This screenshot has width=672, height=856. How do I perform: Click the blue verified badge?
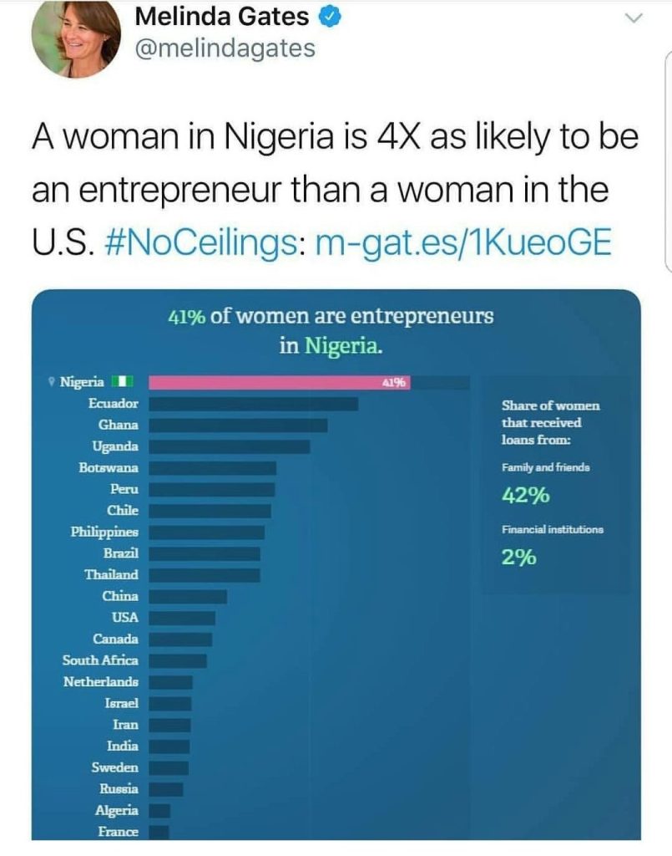coord(330,17)
